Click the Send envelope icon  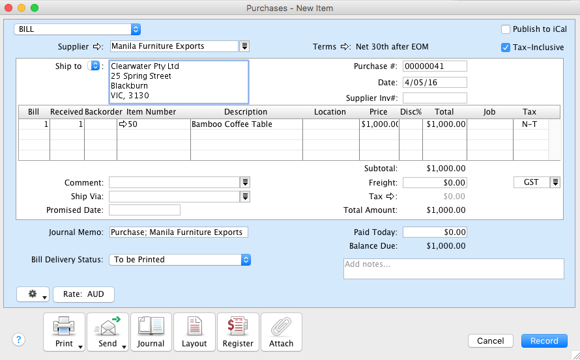108,331
